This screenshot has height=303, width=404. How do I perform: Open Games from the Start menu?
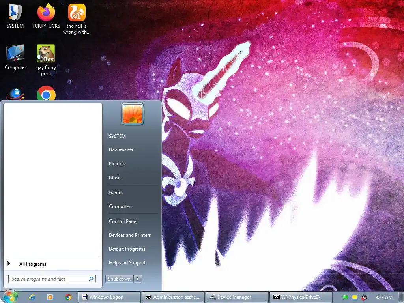click(116, 193)
